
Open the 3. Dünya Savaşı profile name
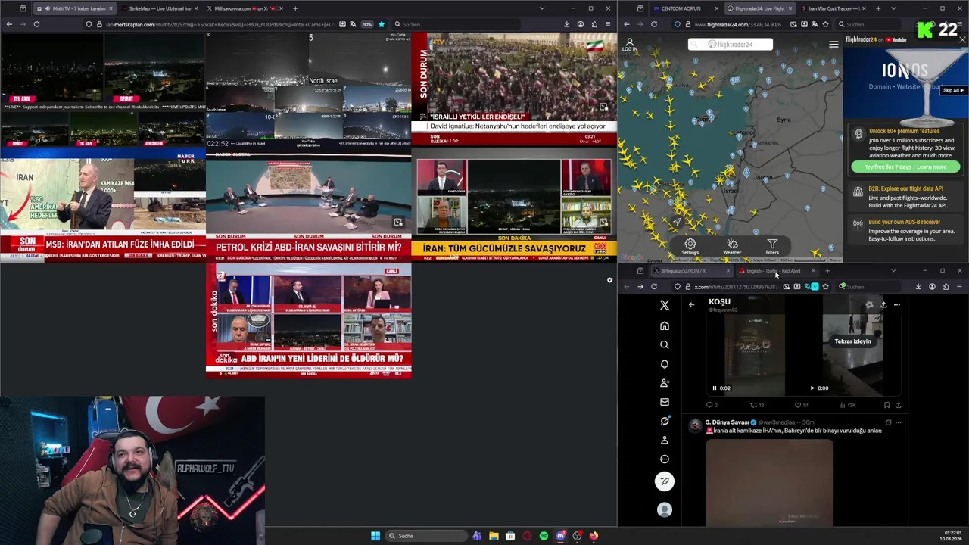click(x=727, y=422)
